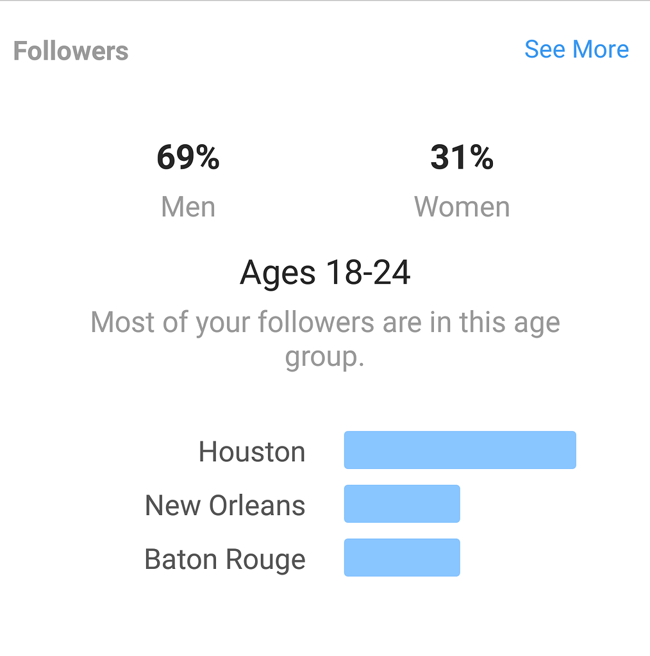The image size is (650, 656).
Task: Click the word Most in the description
Action: click(x=122, y=322)
